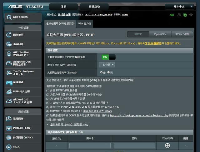Open the SSID asus link
The width and height of the screenshot is (200, 152).
(125, 15)
